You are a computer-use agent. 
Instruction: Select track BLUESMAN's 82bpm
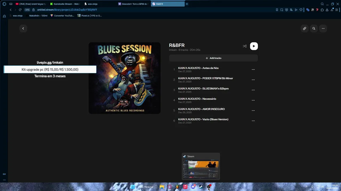pyautogui.click(x=213, y=90)
